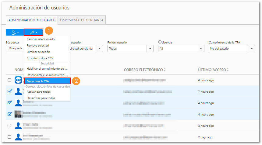Choose Remove selected from the menu
Image resolution: width=262 pixels, height=145 pixels.
[47, 46]
